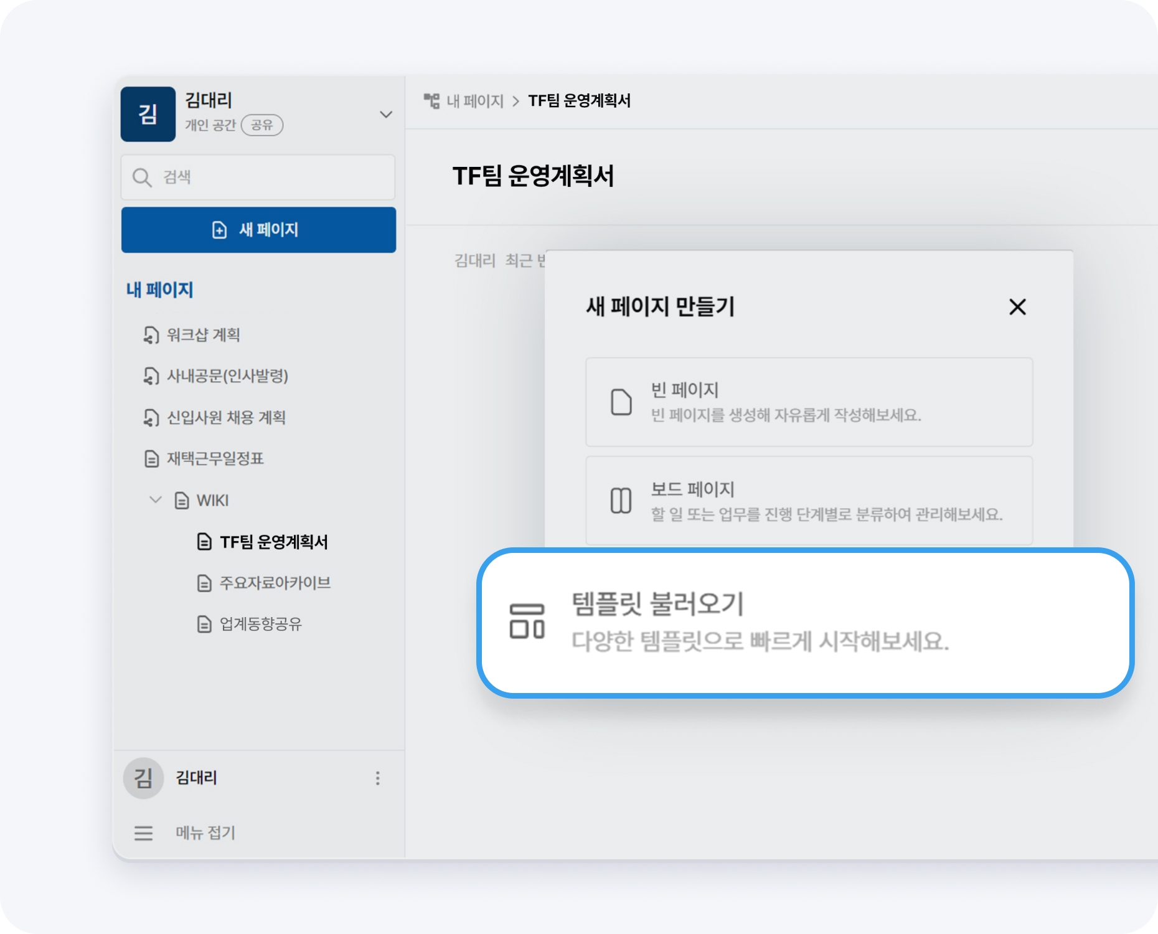
Task: Click the 새 페이지 button
Action: tap(258, 230)
